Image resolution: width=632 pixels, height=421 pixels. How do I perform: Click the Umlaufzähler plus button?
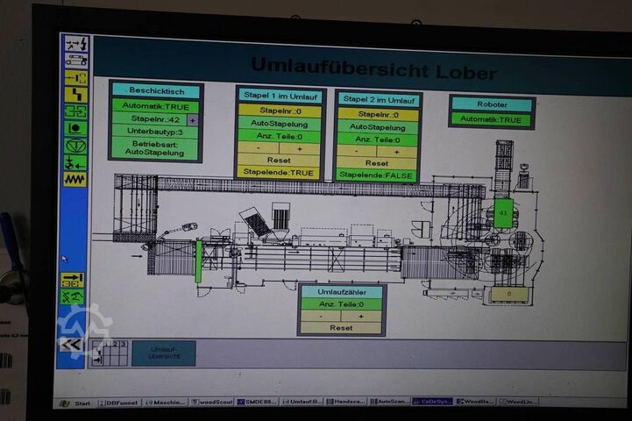click(x=361, y=316)
